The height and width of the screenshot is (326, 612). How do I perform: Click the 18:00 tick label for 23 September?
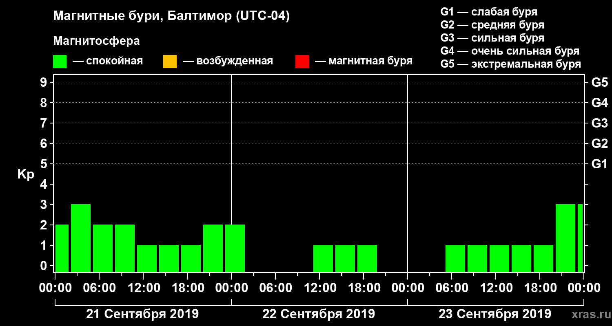click(x=540, y=288)
